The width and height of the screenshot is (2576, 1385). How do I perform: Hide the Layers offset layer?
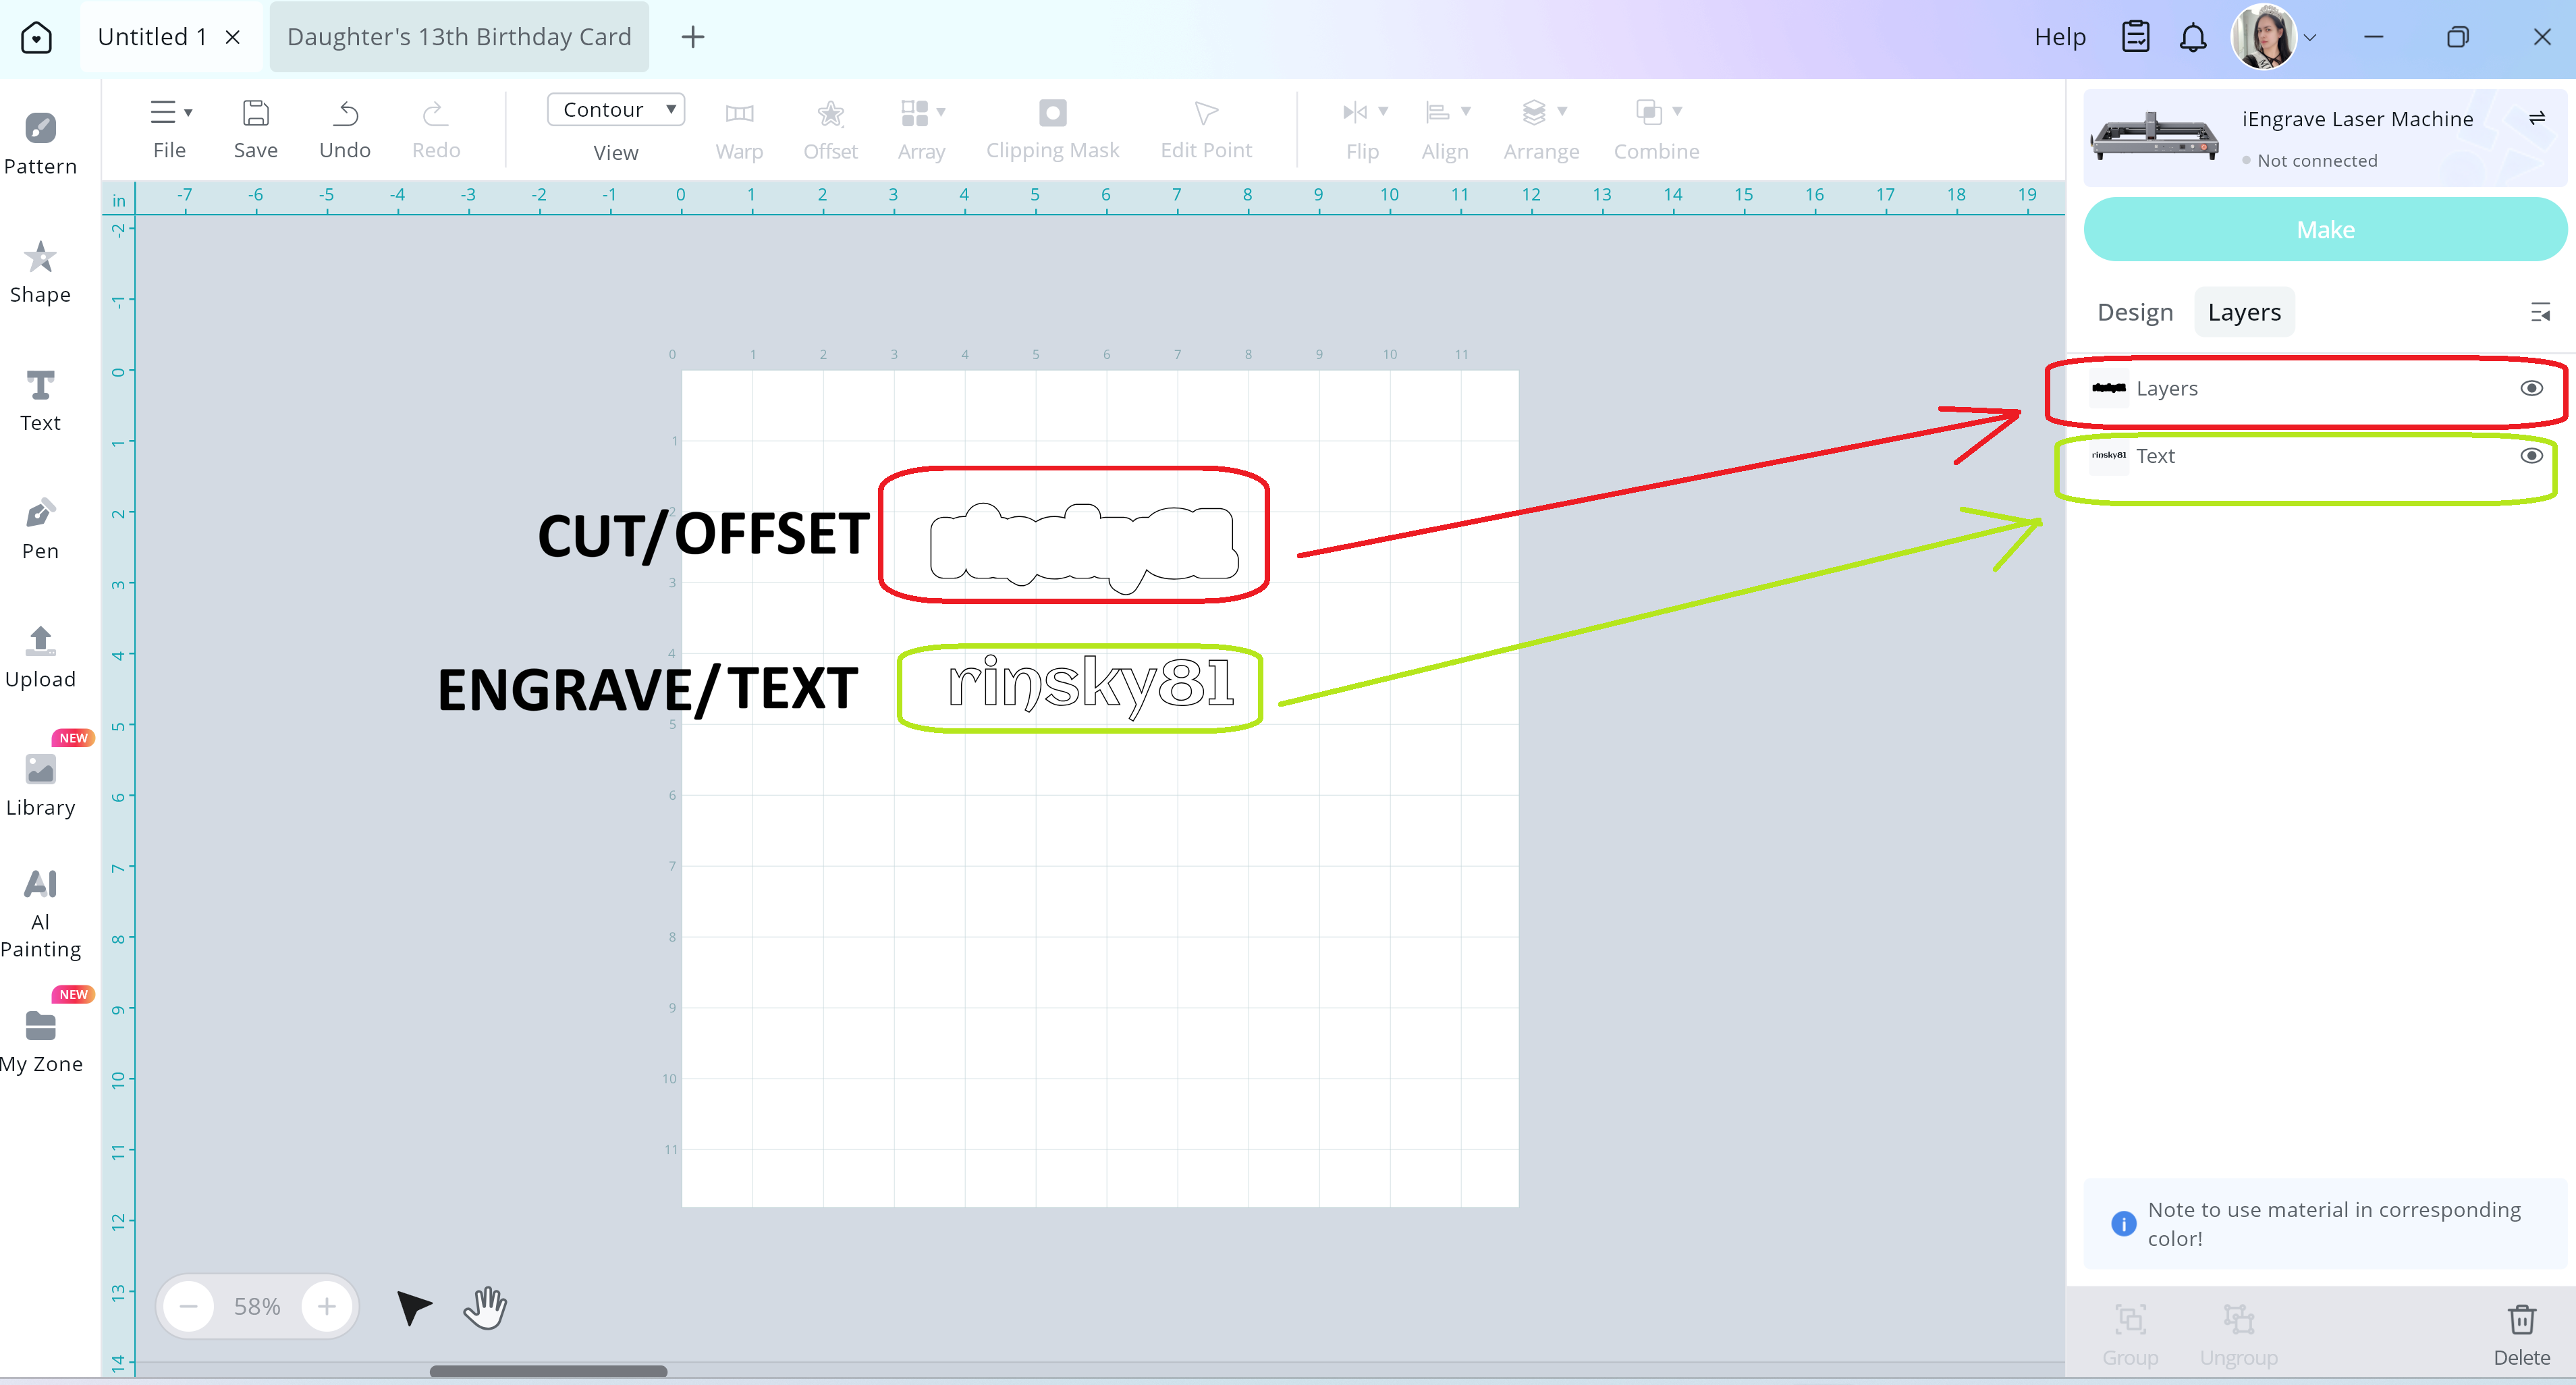coord(2531,388)
